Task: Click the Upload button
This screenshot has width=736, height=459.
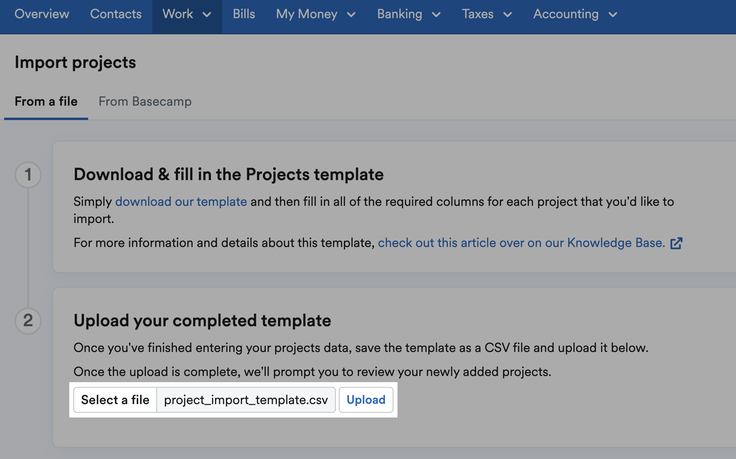Action: pyautogui.click(x=366, y=400)
